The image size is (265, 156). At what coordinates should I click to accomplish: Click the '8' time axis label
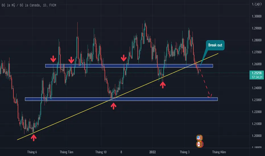121,152
